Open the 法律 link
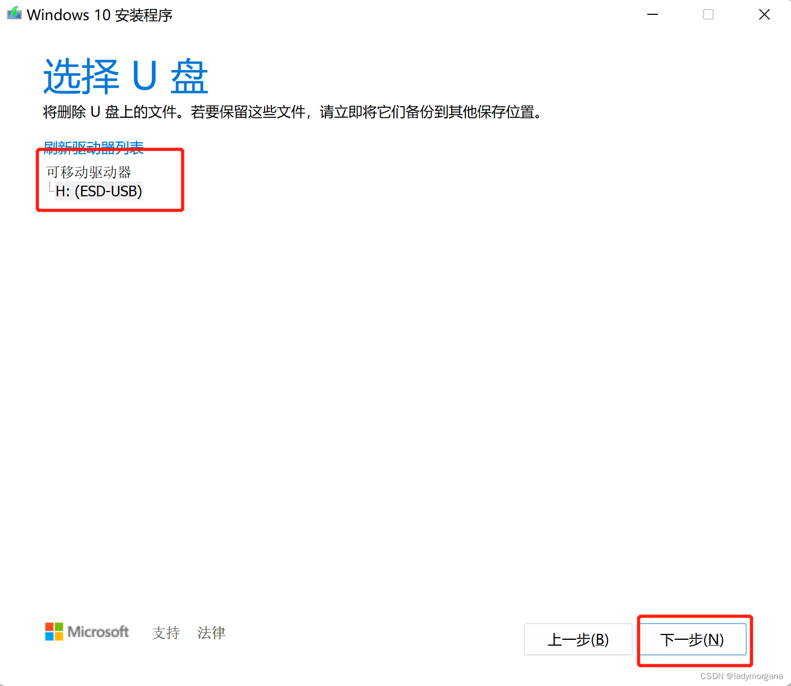 pos(212,632)
